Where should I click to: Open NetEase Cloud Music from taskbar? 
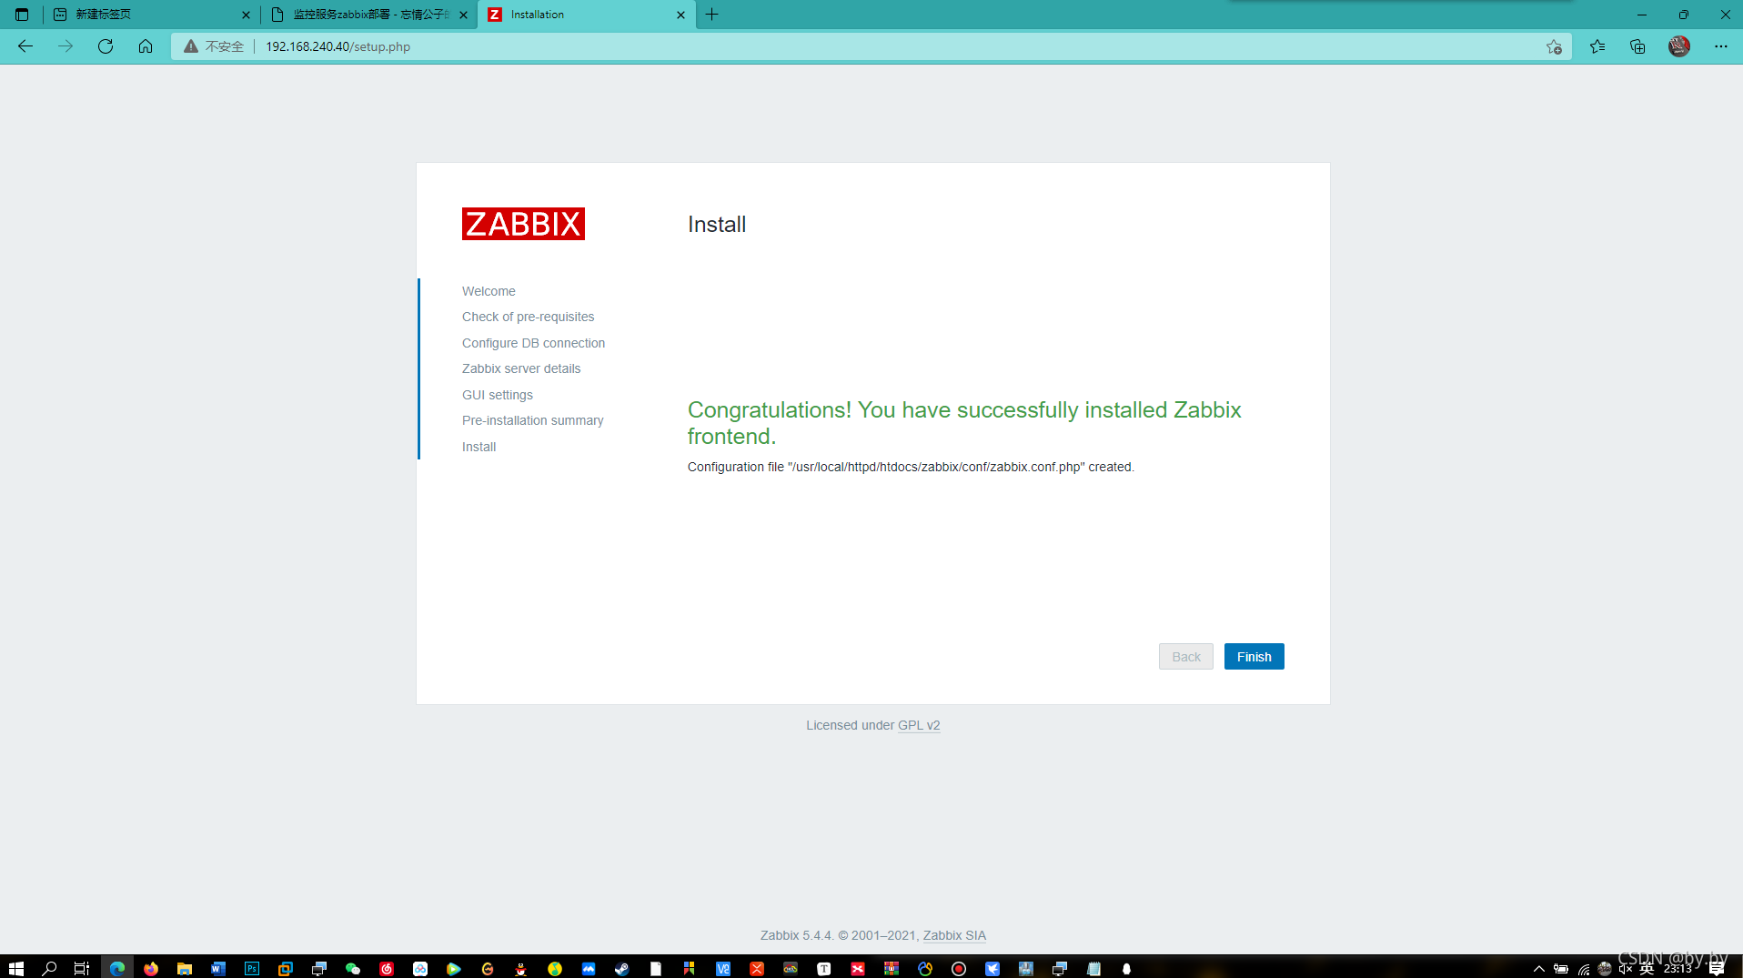tap(387, 969)
